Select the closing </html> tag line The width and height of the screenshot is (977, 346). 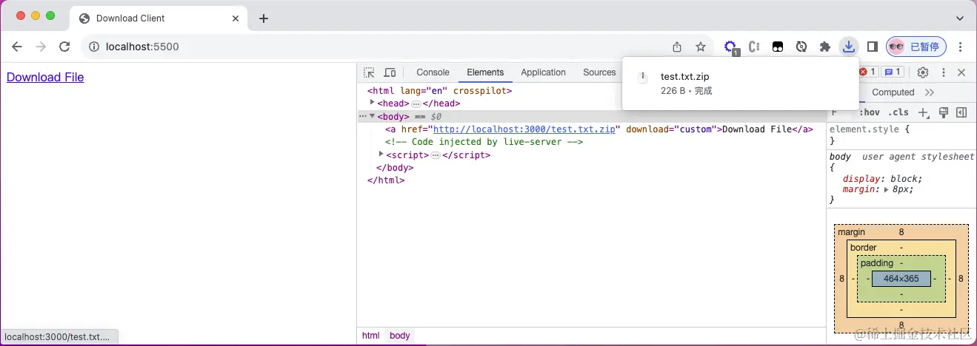(386, 180)
